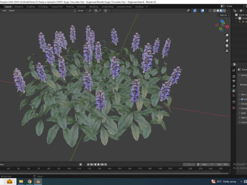Click the red X axis on navigation gizmo

[x=227, y=27]
